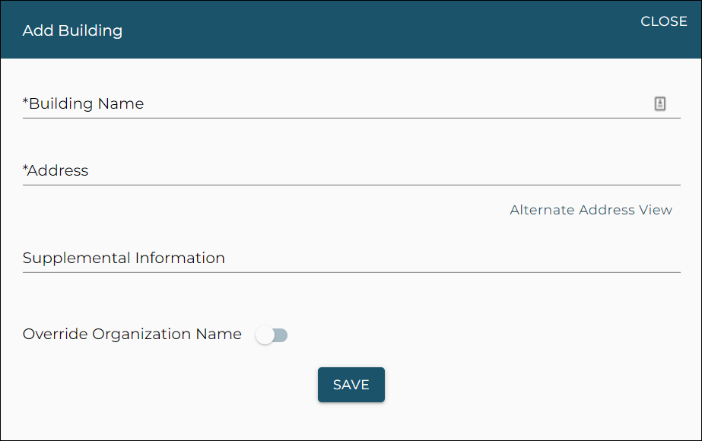The width and height of the screenshot is (702, 441).
Task: Click the Supplemental Information placeholder text
Action: click(x=124, y=259)
